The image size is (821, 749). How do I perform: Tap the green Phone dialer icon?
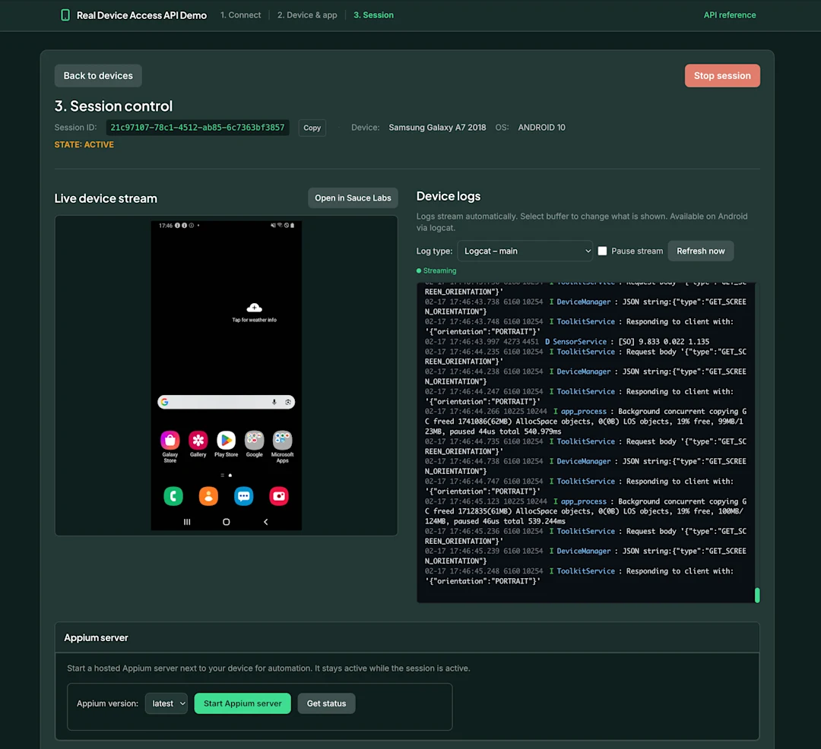click(x=173, y=496)
